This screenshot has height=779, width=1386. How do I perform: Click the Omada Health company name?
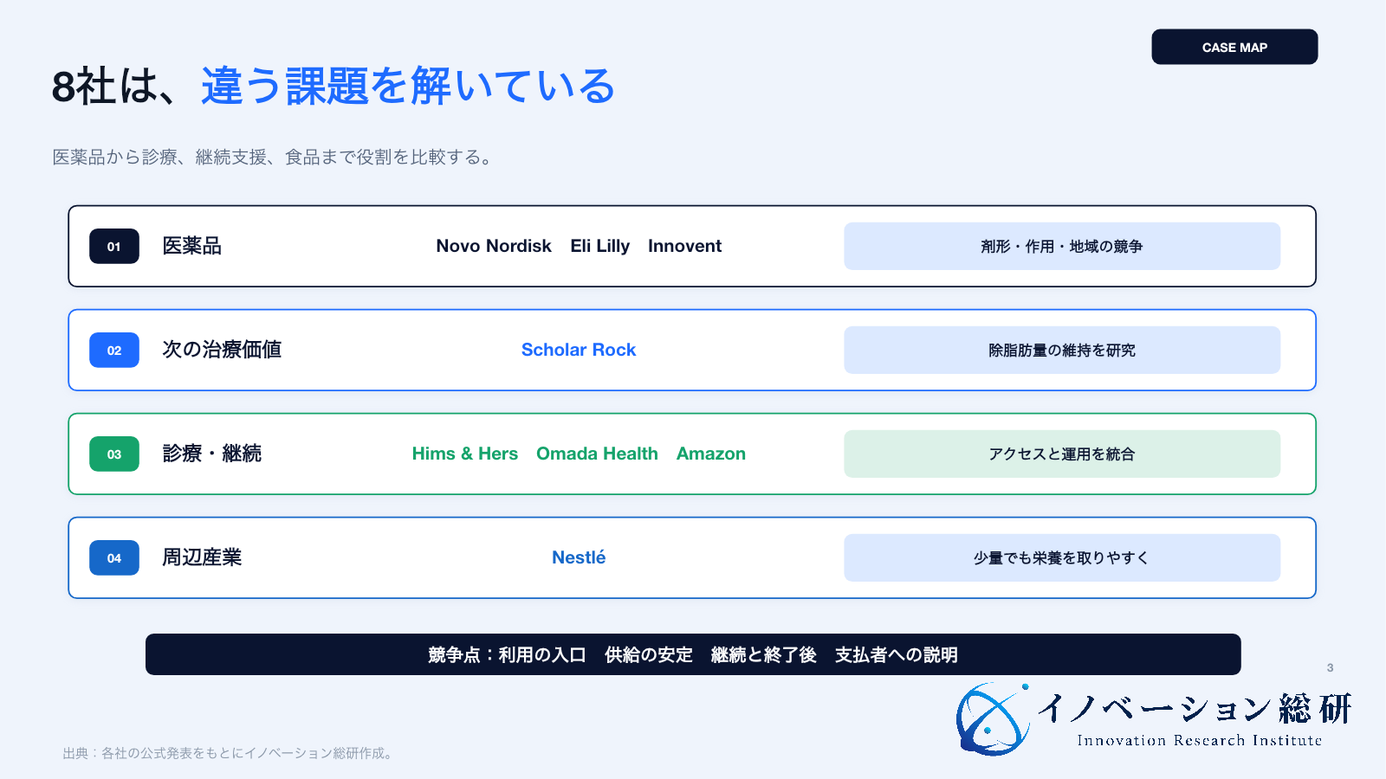click(597, 454)
